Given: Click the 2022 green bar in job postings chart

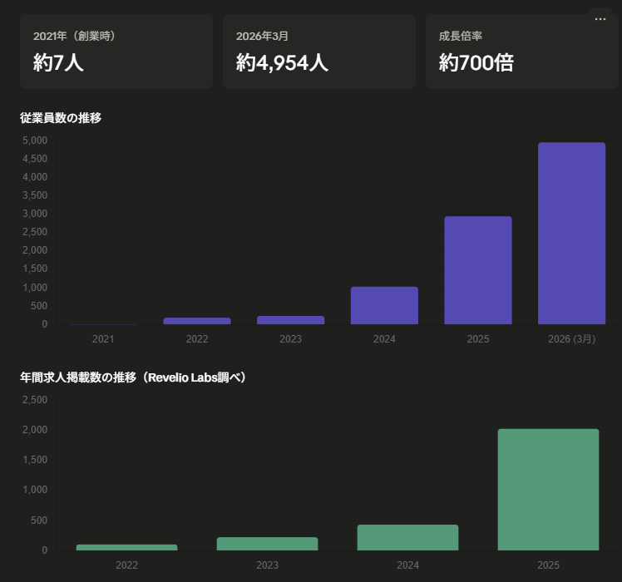Looking at the screenshot, I should coord(127,547).
